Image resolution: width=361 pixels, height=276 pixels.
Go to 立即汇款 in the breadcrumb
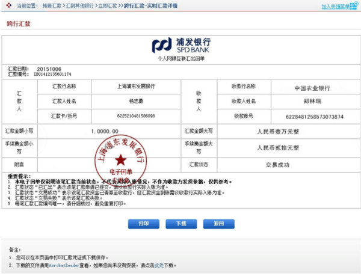pyautogui.click(x=108, y=6)
